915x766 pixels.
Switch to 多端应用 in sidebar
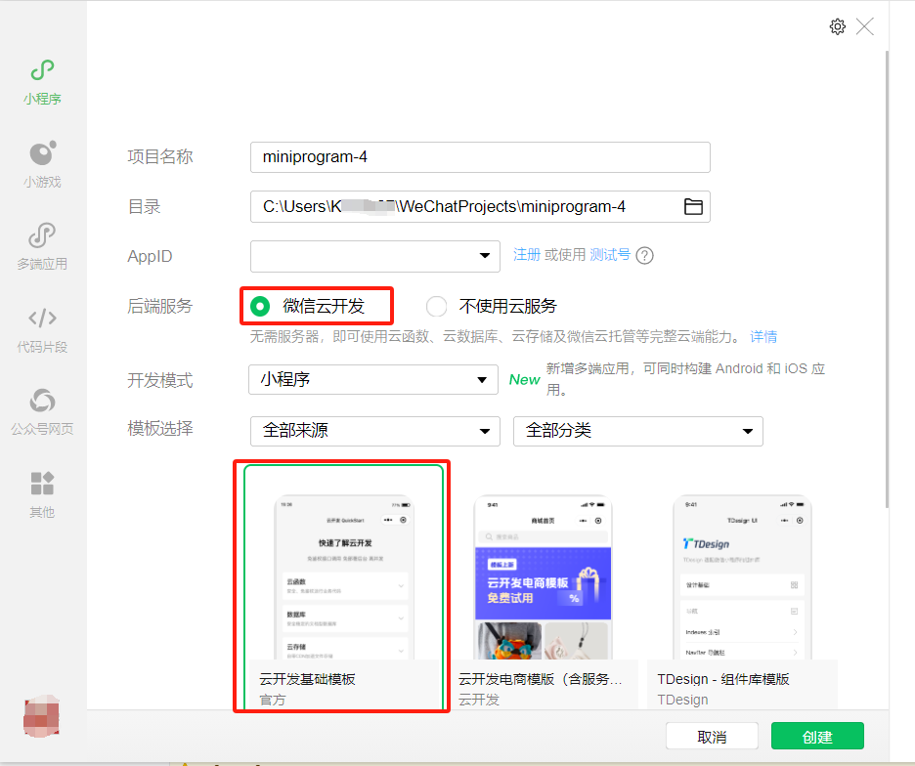(42, 247)
